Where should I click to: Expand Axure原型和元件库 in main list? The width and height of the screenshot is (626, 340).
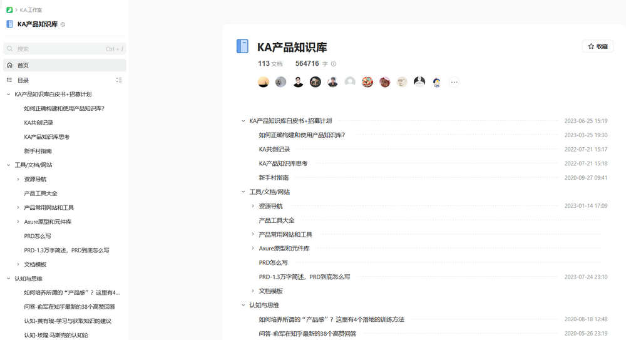pos(253,248)
